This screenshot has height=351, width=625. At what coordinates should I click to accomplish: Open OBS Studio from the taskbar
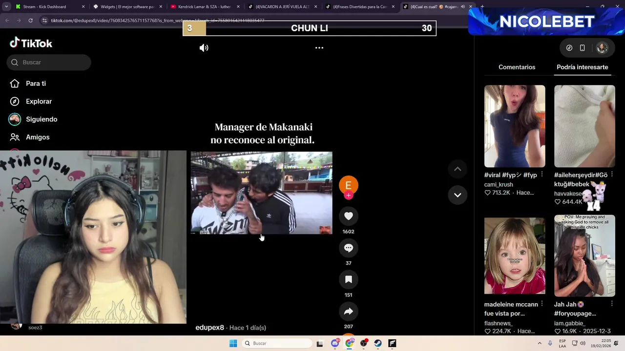click(x=364, y=343)
